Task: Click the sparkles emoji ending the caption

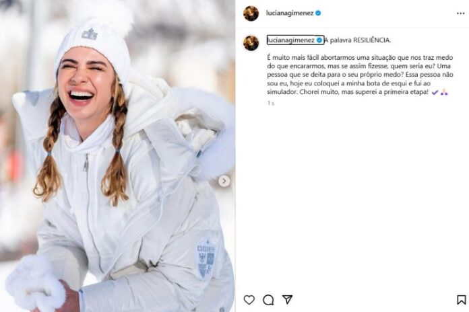Action: pos(444,92)
